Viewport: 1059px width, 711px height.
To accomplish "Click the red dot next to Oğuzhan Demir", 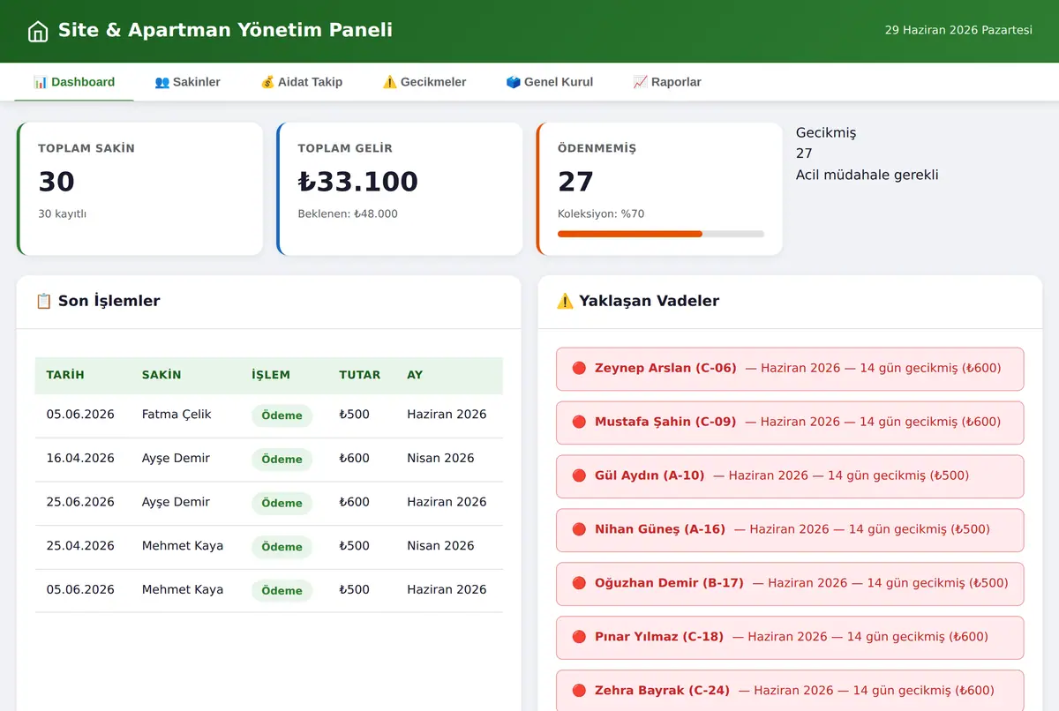I will [579, 583].
